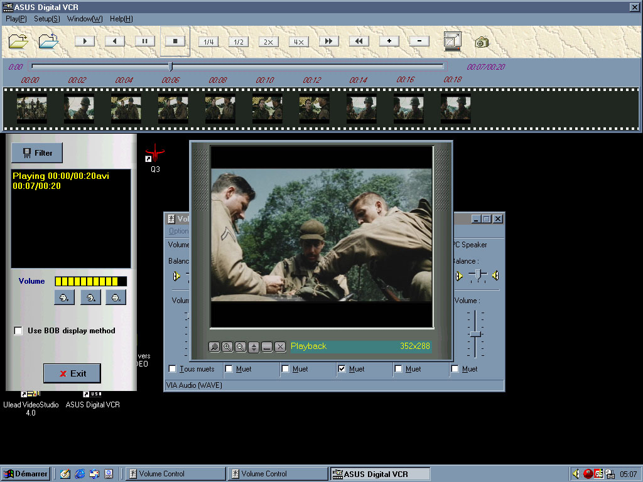
Task: Select the Q3 desktop shortcut
Action: [155, 159]
